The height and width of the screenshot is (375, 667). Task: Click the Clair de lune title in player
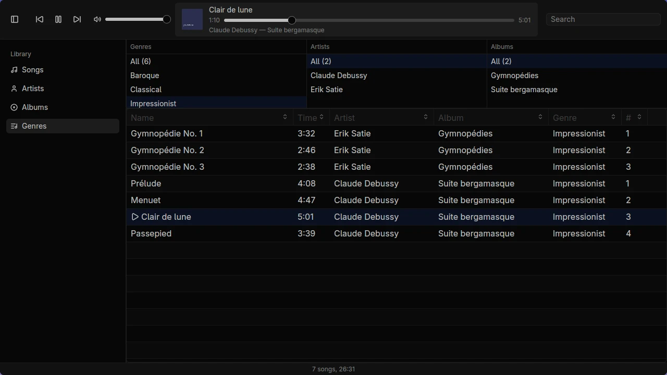coord(231,10)
